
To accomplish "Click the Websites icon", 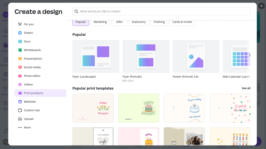I will (x=20, y=102).
